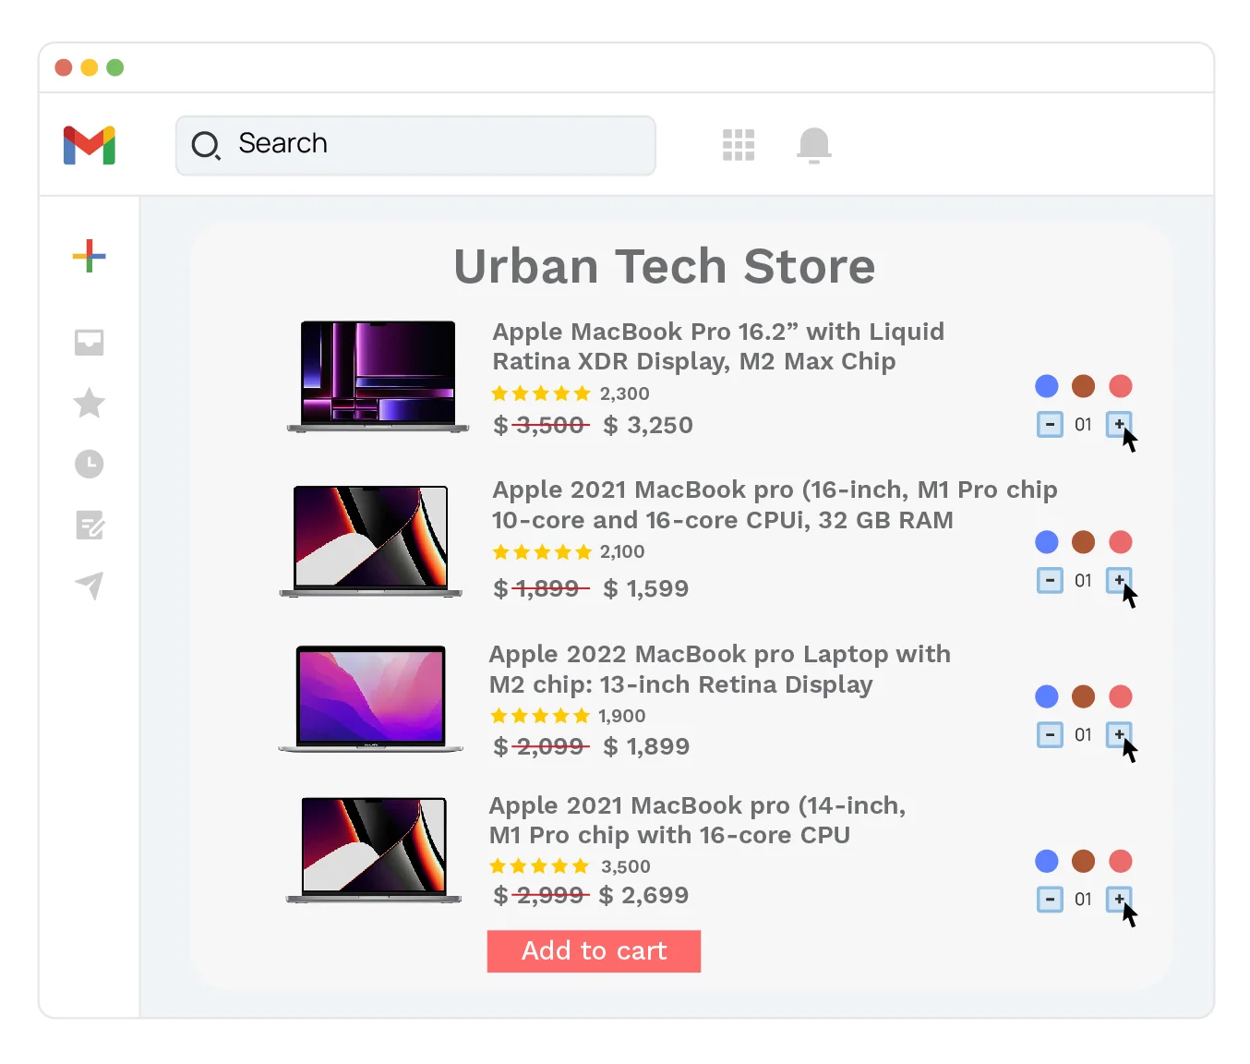Click the struck-through '$ 3,500' price
Screen dimensions: 1250x1064
tap(541, 425)
